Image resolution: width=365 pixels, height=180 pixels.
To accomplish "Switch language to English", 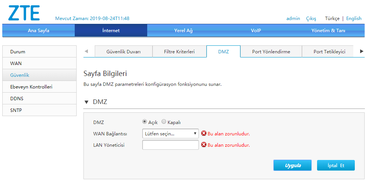I will point(354,18).
